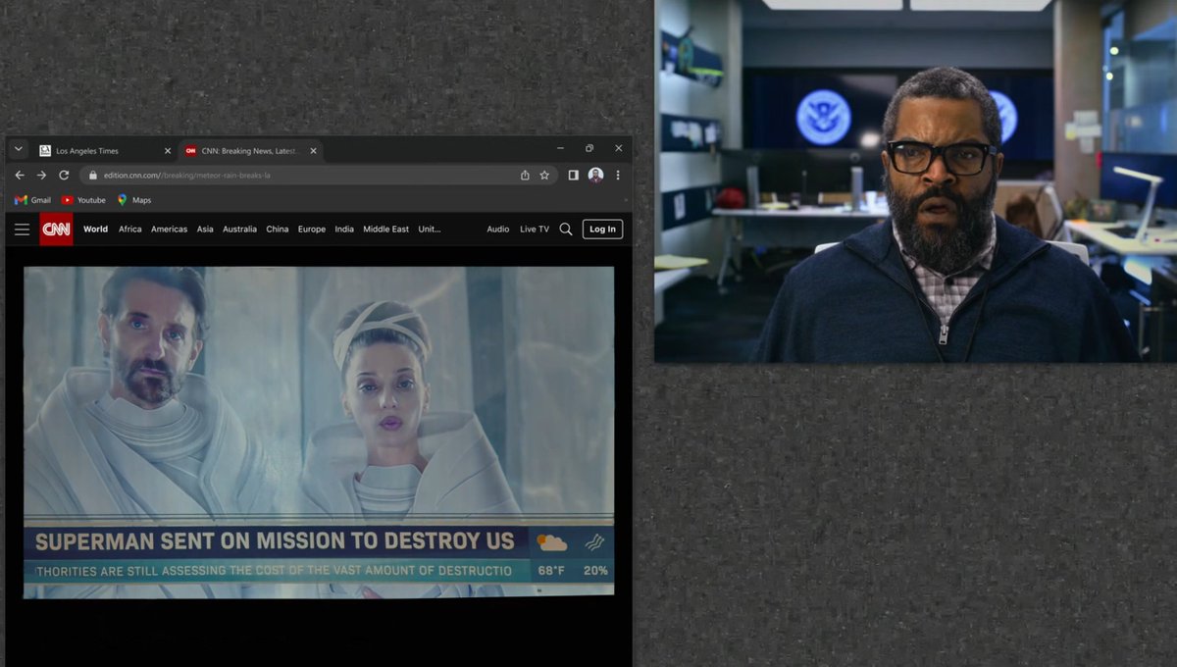Select the CNN Breaking News tab
Screen dimensions: 1177x667
[251, 150]
